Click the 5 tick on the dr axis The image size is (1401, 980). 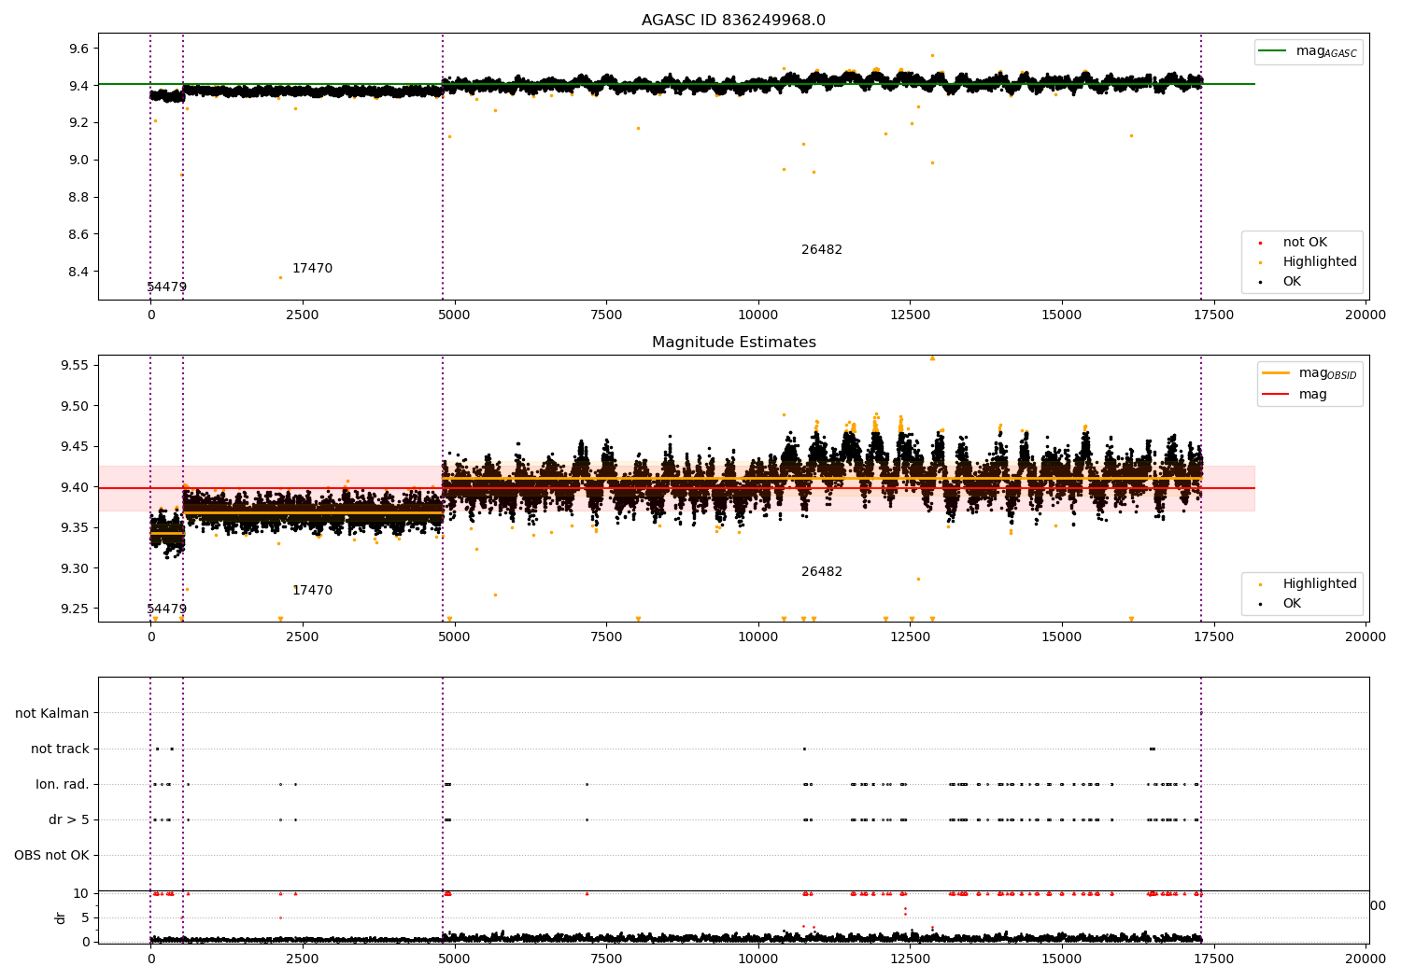click(86, 918)
